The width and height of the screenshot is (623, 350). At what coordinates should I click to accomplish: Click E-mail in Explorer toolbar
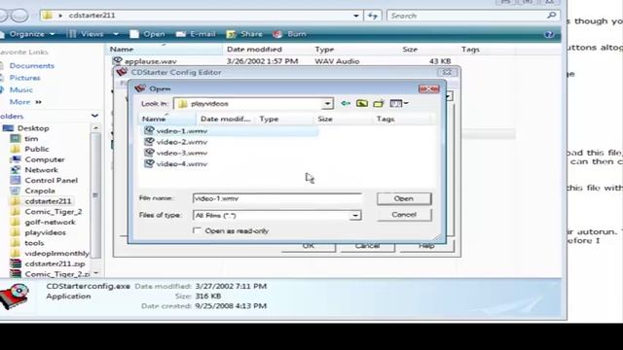tap(196, 34)
